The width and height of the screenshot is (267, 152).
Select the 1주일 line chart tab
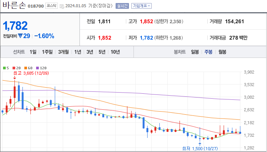[47, 52]
